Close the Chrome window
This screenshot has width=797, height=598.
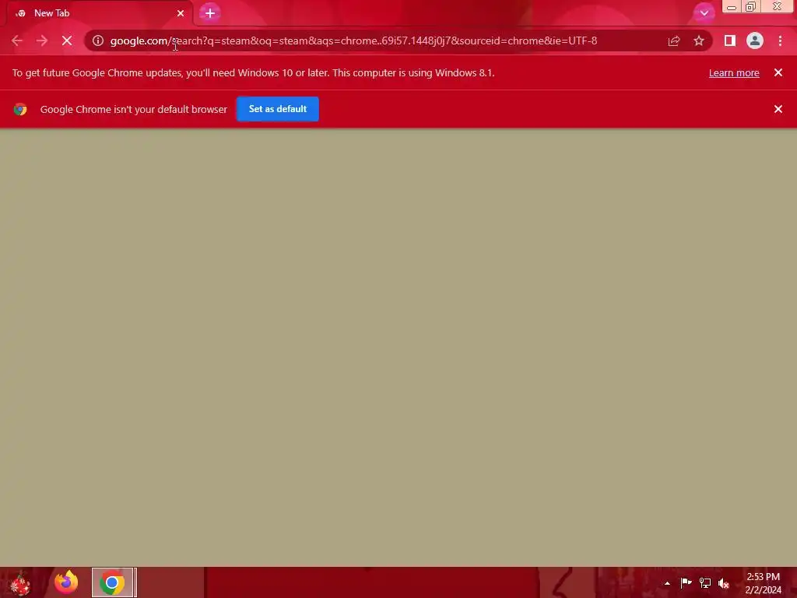778,7
